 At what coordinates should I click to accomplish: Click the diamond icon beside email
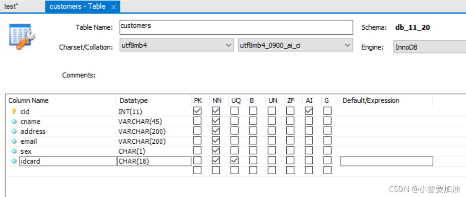click(14, 141)
